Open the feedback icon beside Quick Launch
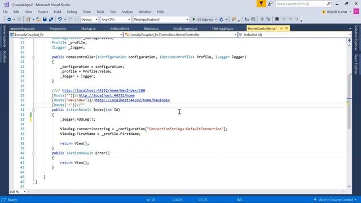The width and height of the screenshot is (361, 203). pyautogui.click(x=270, y=4)
